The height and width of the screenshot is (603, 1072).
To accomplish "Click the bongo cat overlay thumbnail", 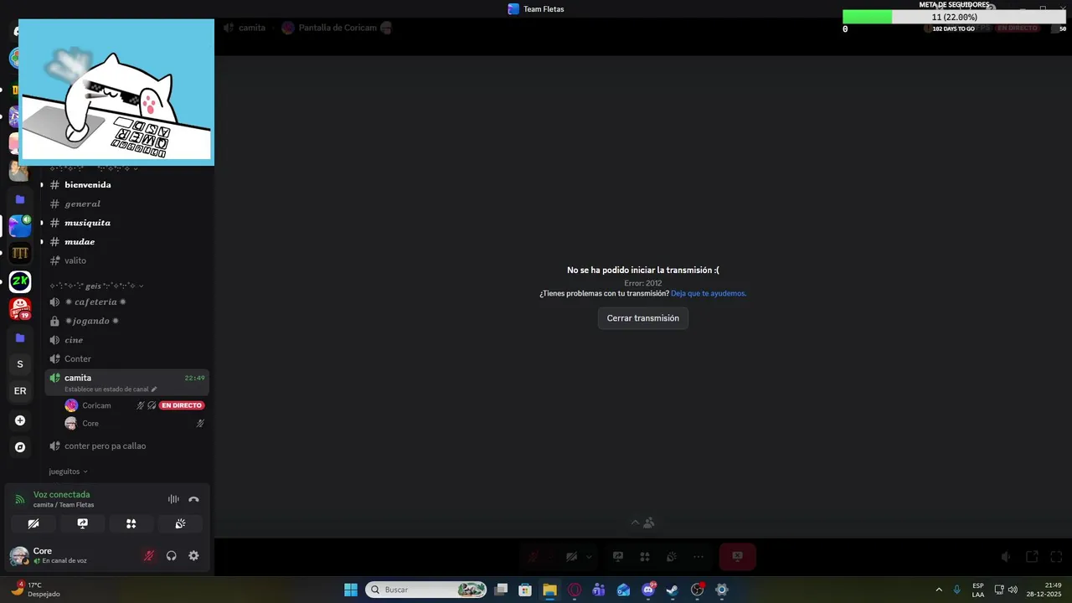I will 116,92.
